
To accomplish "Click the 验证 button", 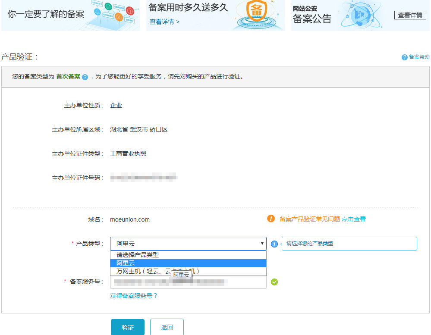I will pyautogui.click(x=128, y=327).
